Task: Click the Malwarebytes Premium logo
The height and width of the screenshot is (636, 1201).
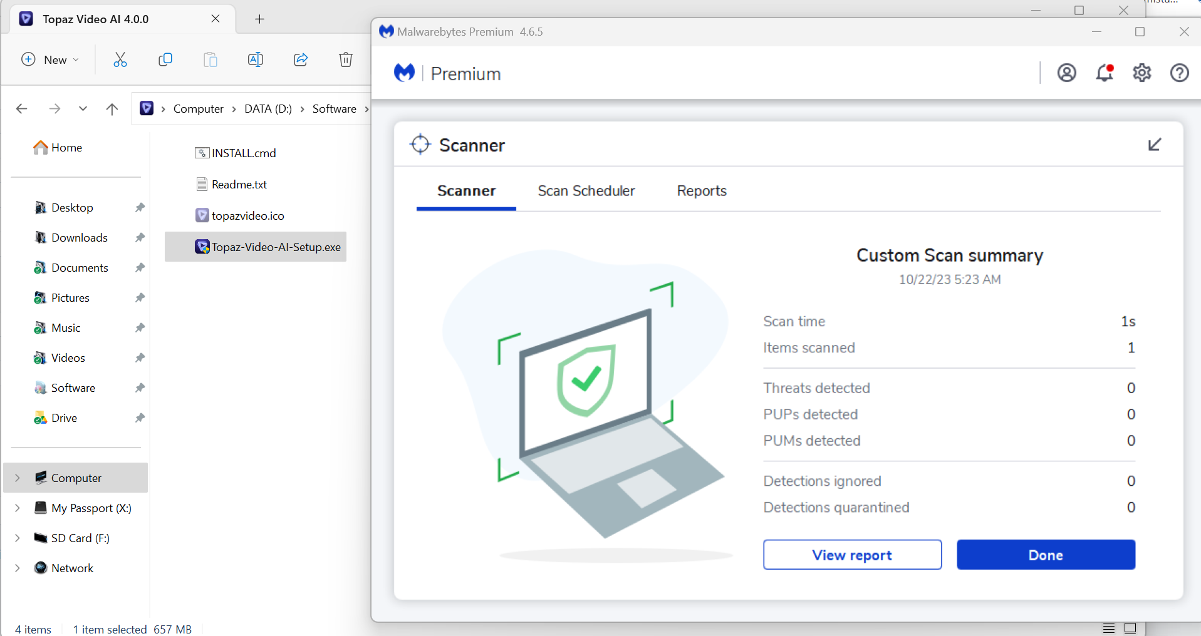Action: pos(405,73)
